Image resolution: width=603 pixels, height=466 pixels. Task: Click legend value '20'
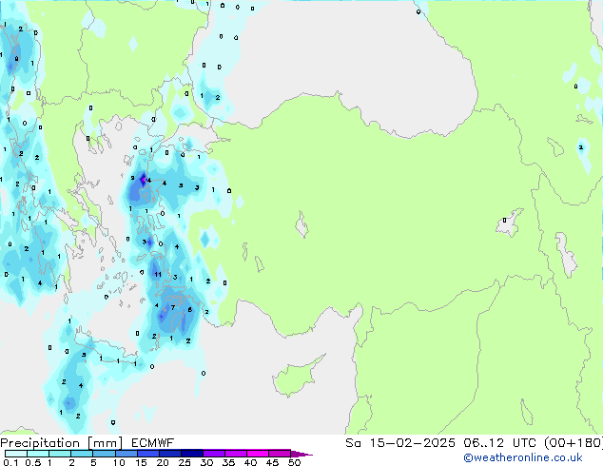163,462
